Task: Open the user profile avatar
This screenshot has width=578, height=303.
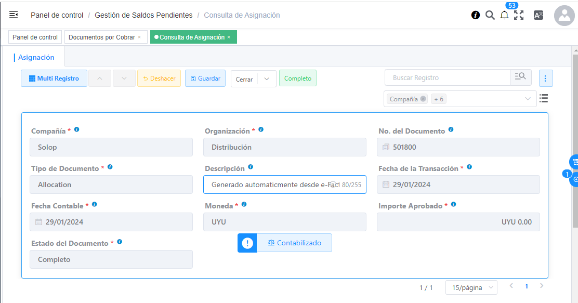Action: point(564,16)
